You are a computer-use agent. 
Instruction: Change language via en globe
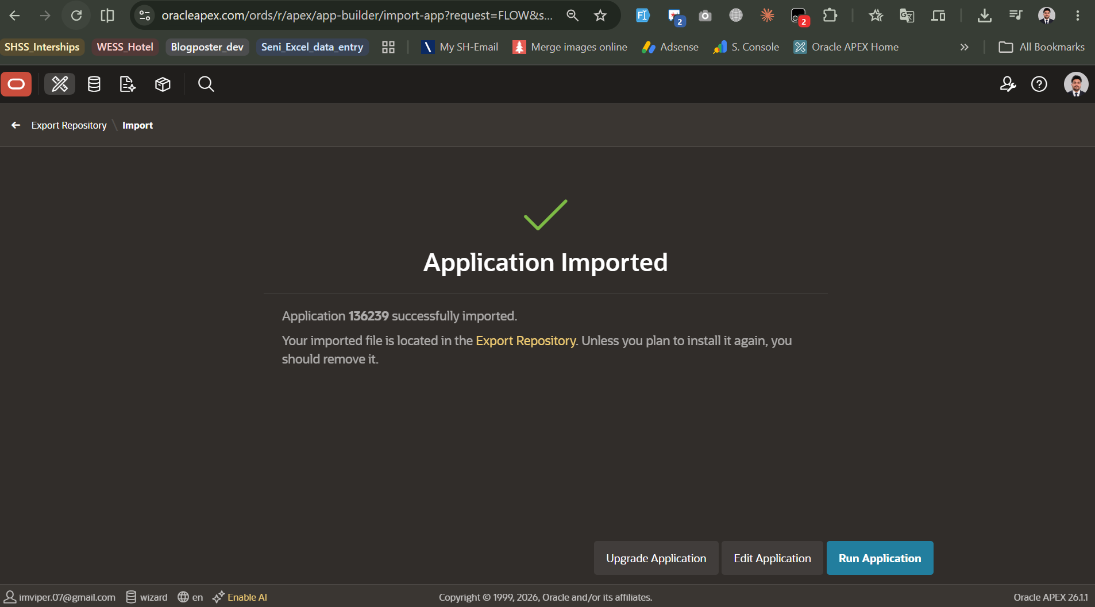click(x=190, y=597)
